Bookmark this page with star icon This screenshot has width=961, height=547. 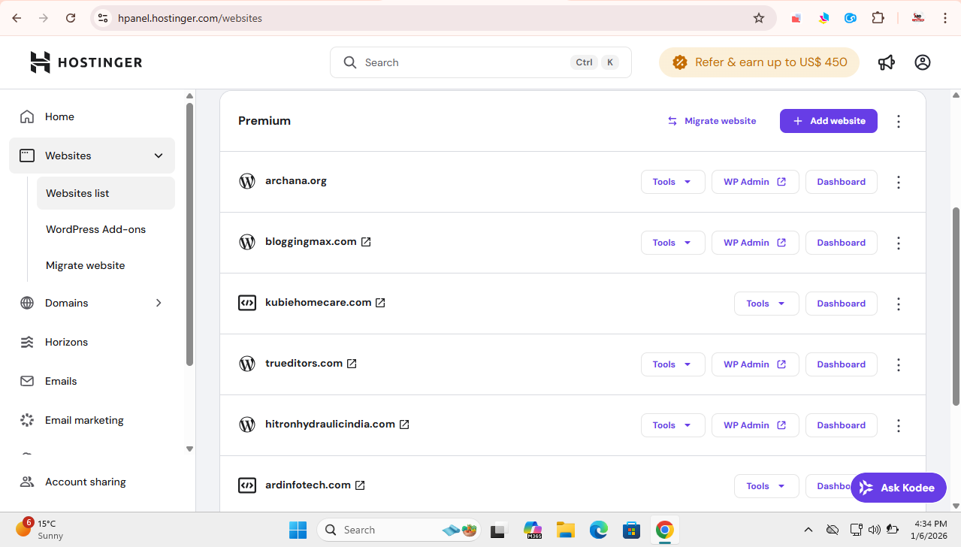click(759, 18)
